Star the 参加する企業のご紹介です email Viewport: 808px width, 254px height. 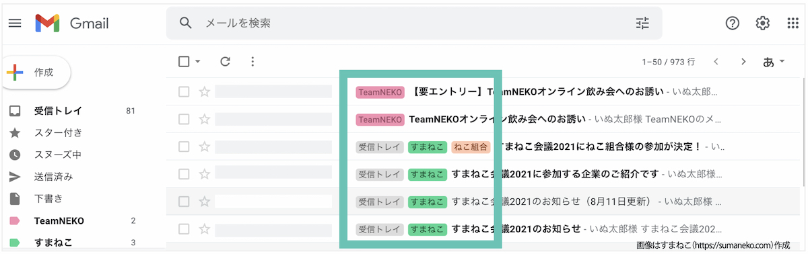(x=205, y=174)
